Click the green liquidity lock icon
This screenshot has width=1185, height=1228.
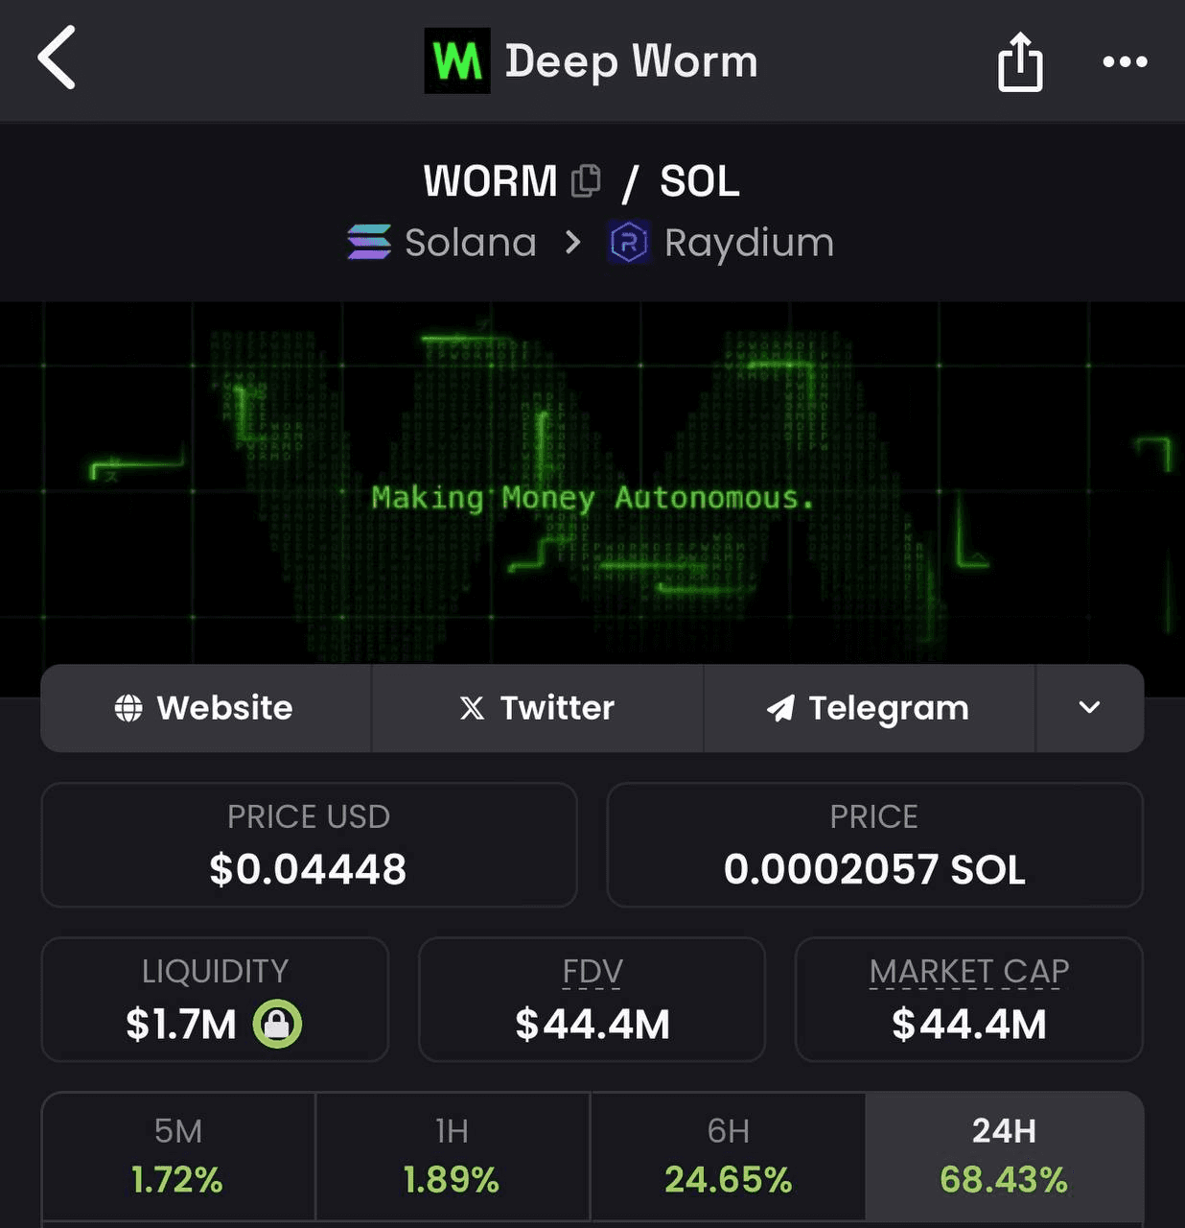[x=277, y=1024]
